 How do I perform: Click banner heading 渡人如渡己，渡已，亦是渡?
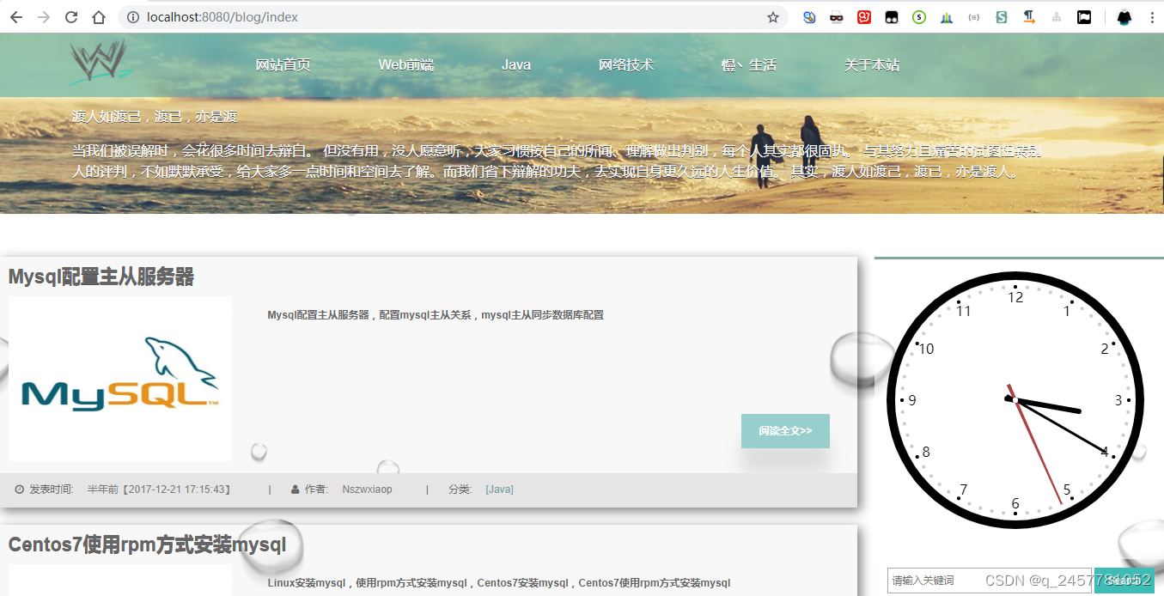tap(155, 117)
